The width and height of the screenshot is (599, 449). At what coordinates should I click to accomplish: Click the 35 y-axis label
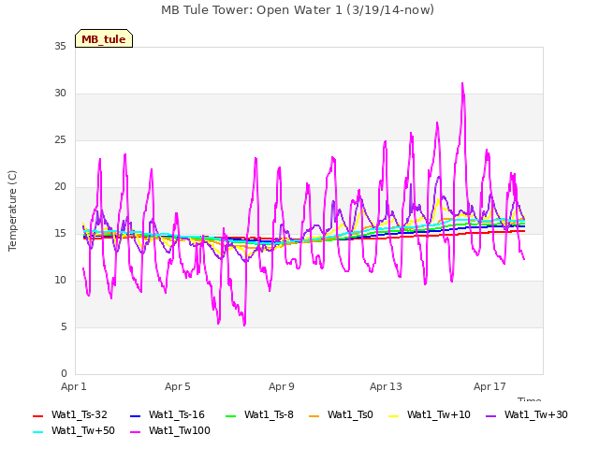(60, 46)
